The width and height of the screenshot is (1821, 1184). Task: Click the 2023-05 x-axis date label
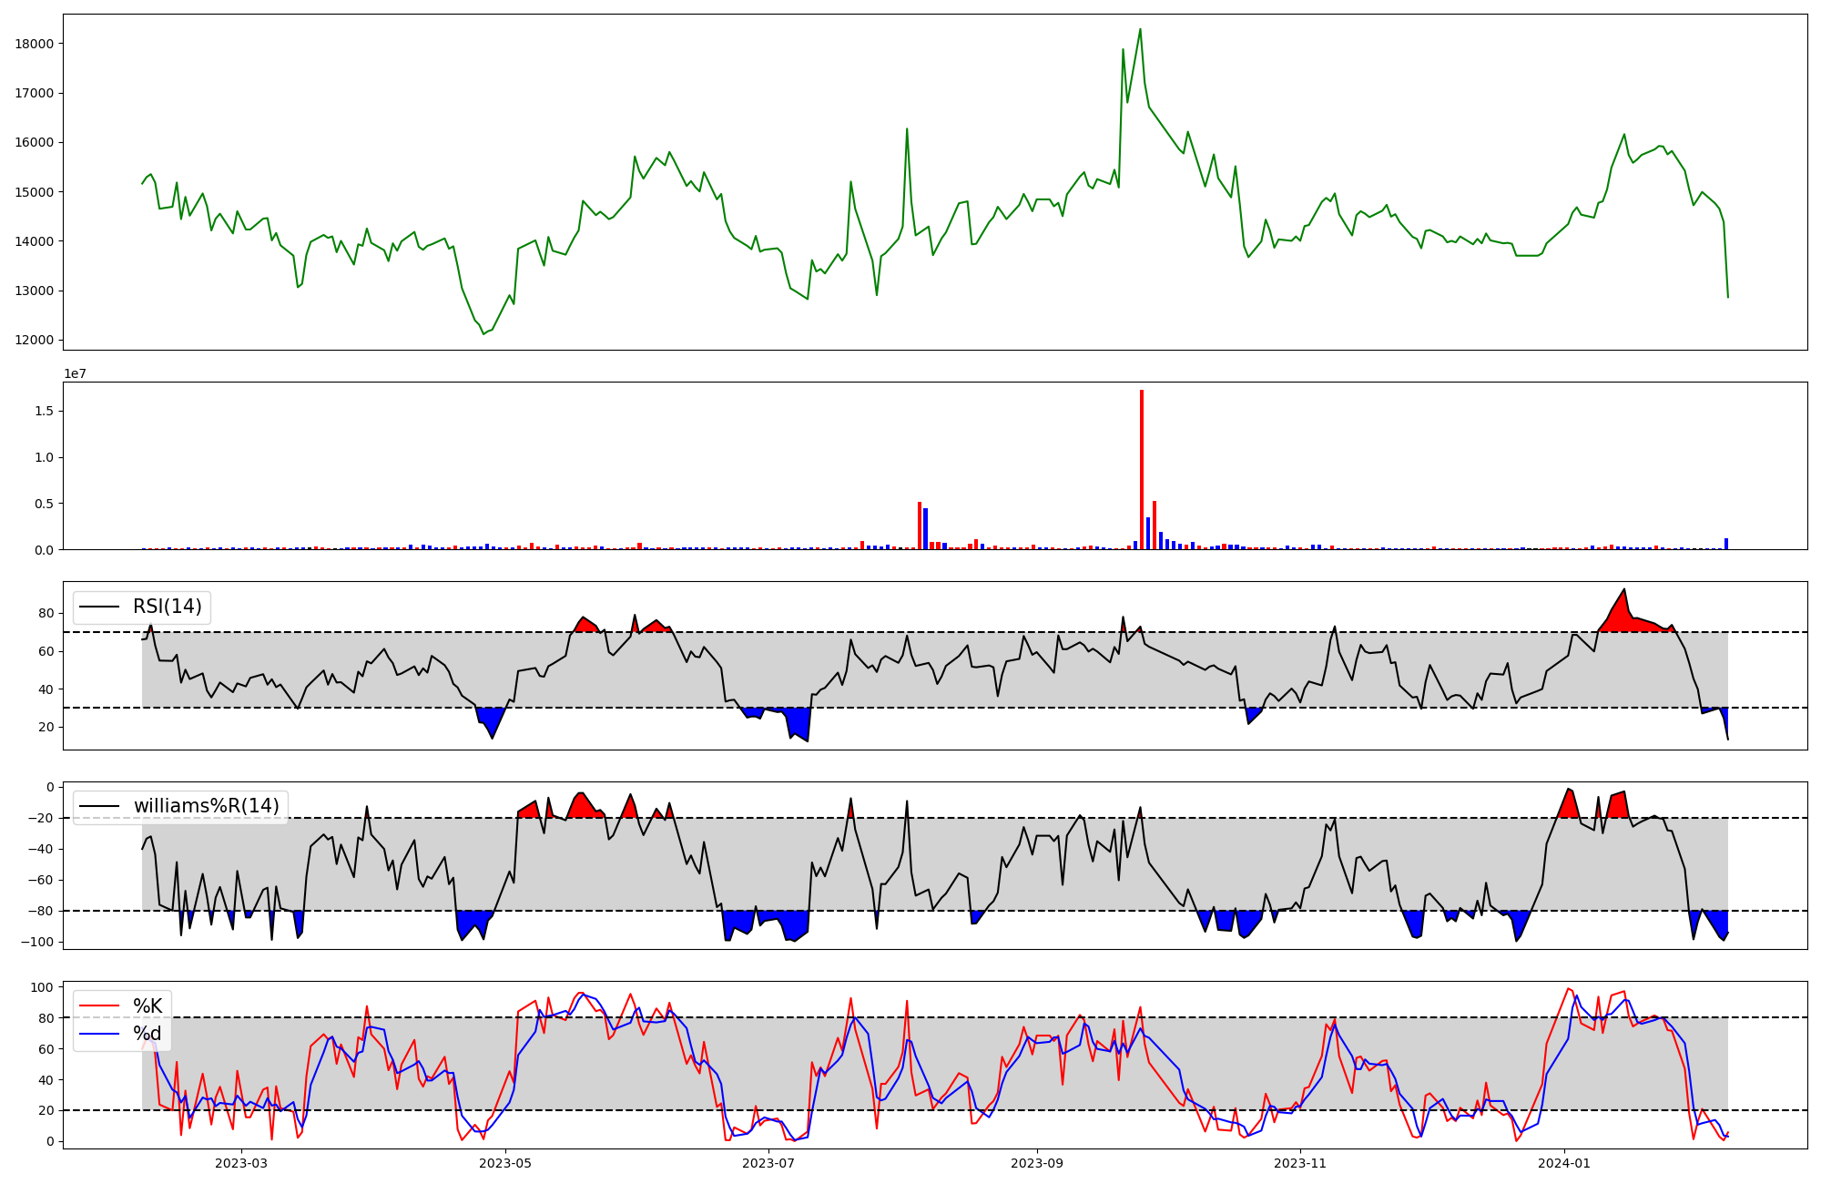point(504,1163)
